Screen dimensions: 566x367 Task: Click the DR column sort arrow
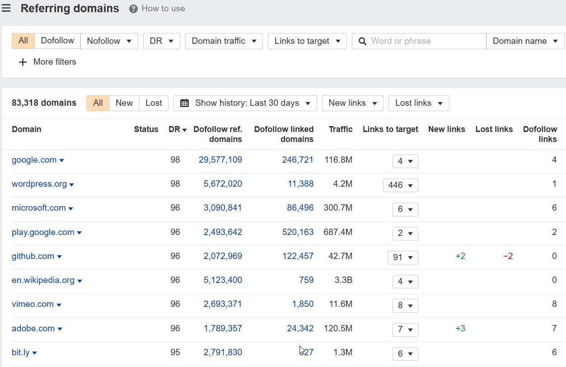click(184, 130)
